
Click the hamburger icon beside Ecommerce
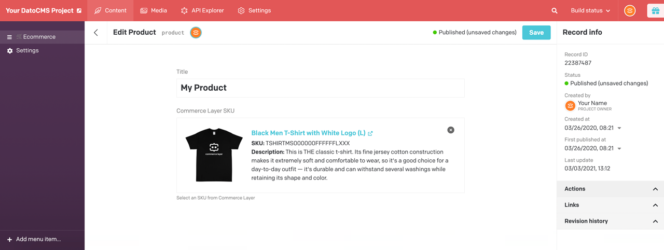[9, 37]
